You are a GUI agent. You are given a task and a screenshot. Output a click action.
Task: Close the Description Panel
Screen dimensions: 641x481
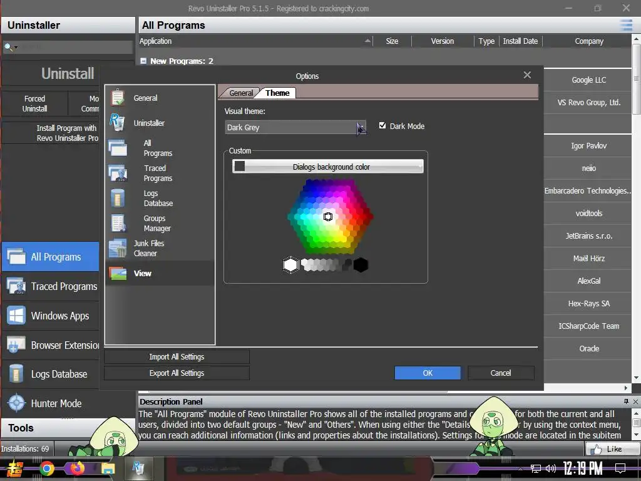click(636, 401)
